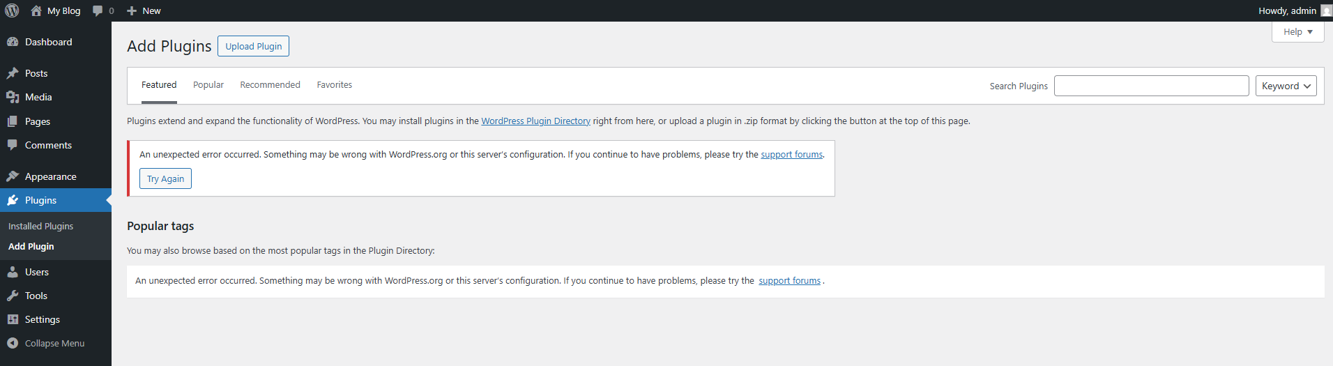Open the Users menu label
1333x366 pixels.
tap(37, 272)
